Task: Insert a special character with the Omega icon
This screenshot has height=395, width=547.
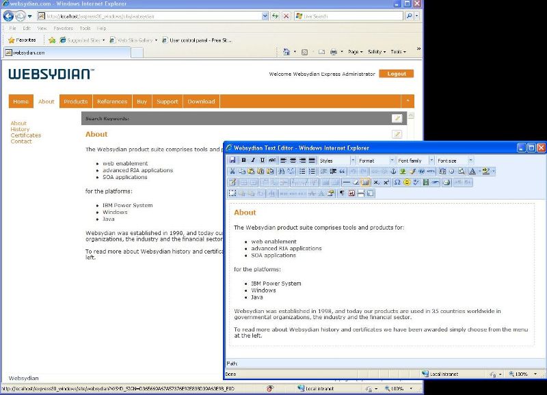Action: pyautogui.click(x=397, y=182)
